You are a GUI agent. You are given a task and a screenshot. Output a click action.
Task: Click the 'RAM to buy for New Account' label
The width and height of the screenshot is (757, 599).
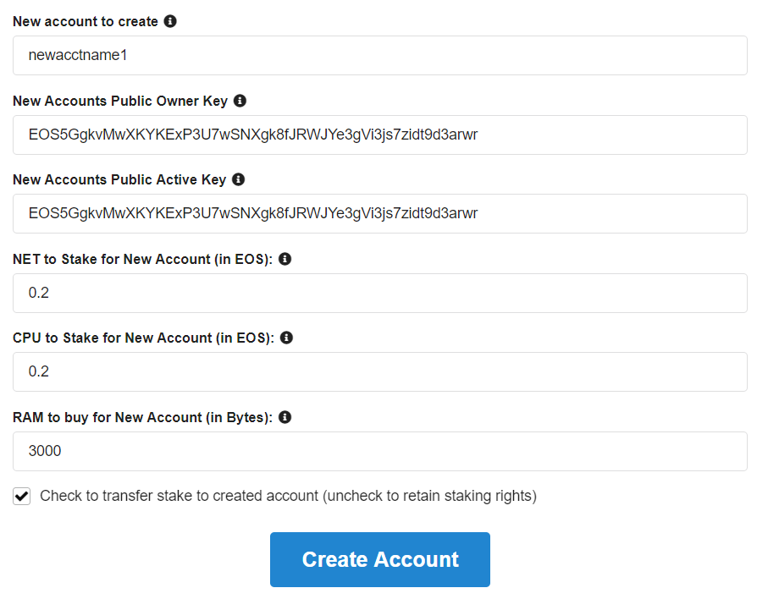click(142, 417)
